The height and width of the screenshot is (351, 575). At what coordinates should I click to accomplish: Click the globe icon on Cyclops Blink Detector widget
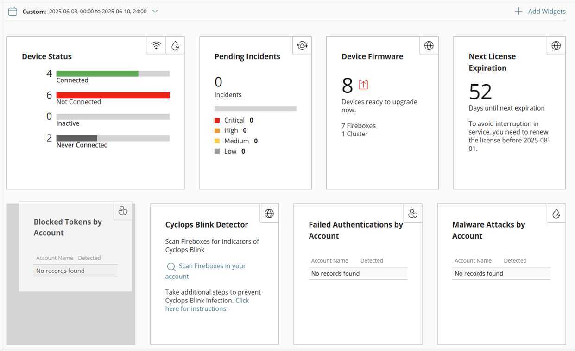(x=269, y=213)
